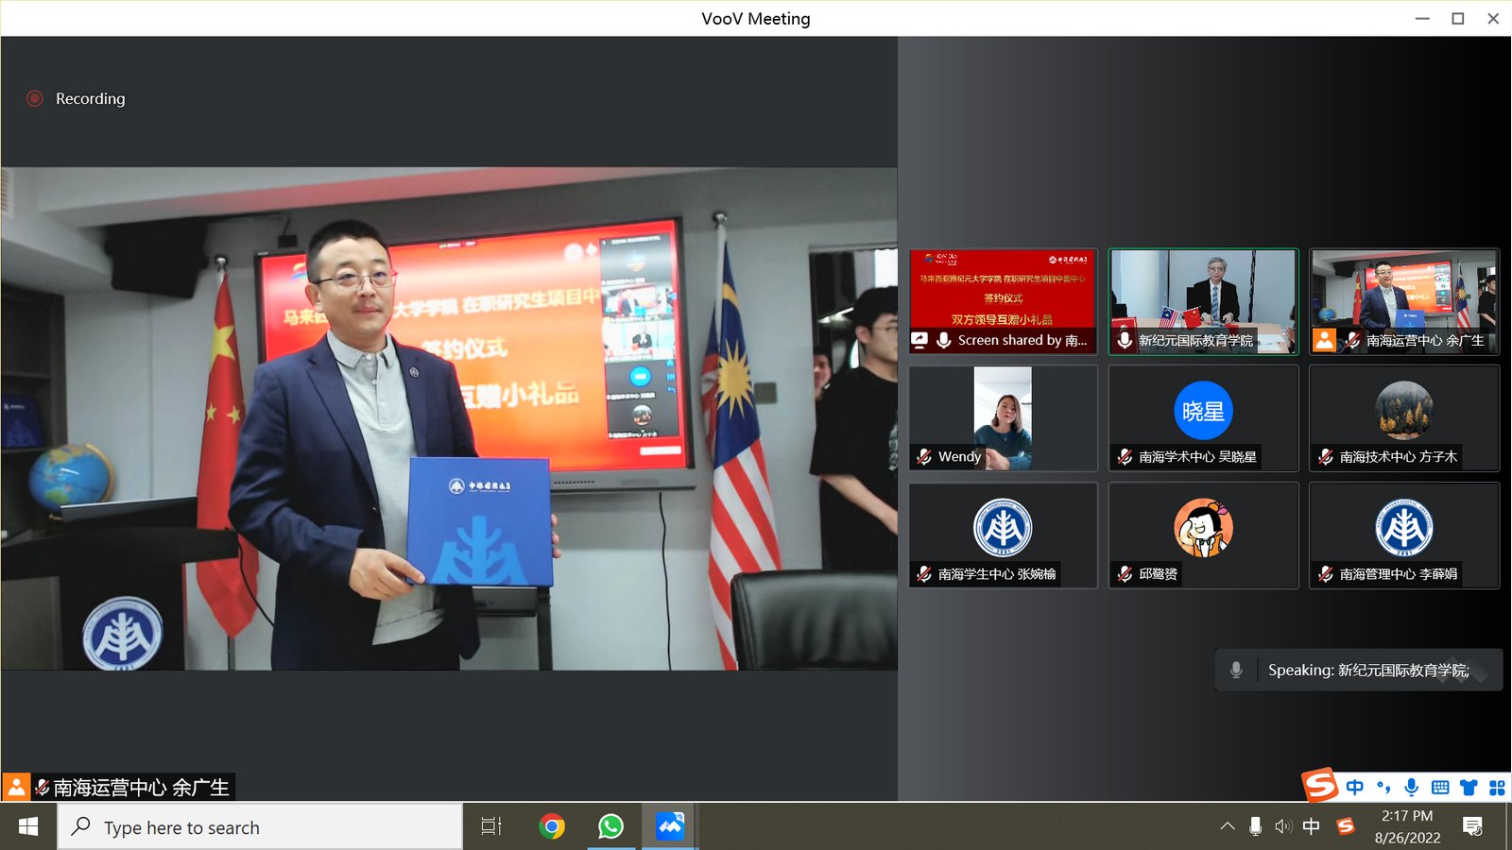Click the Type here to search box
Screen dimensions: 1512x850
(260, 826)
